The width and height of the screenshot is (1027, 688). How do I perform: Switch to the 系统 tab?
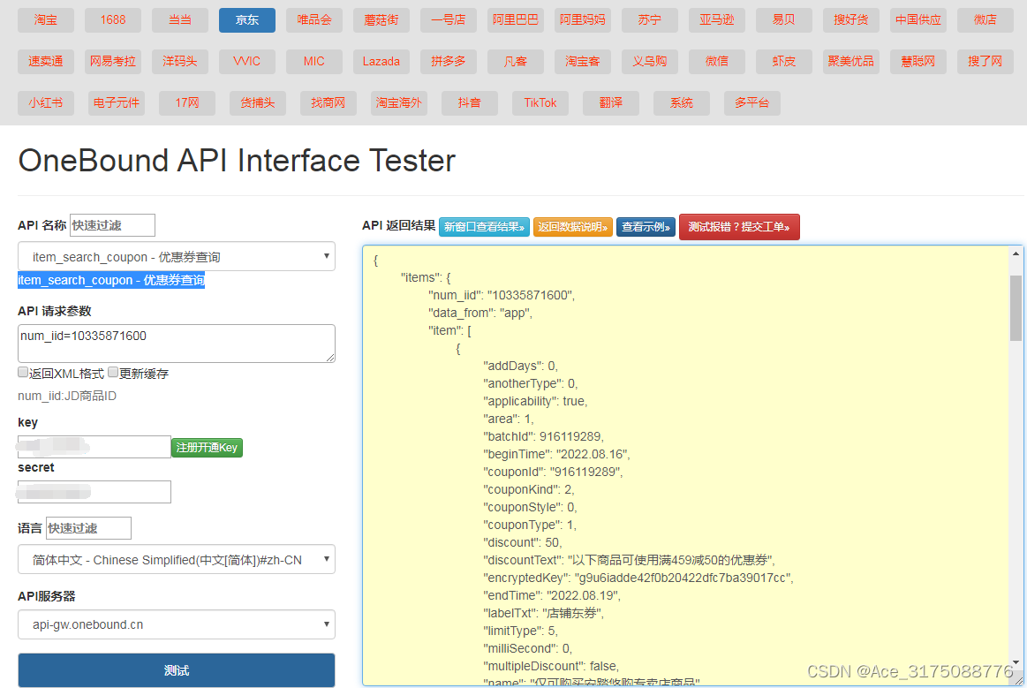click(x=682, y=102)
